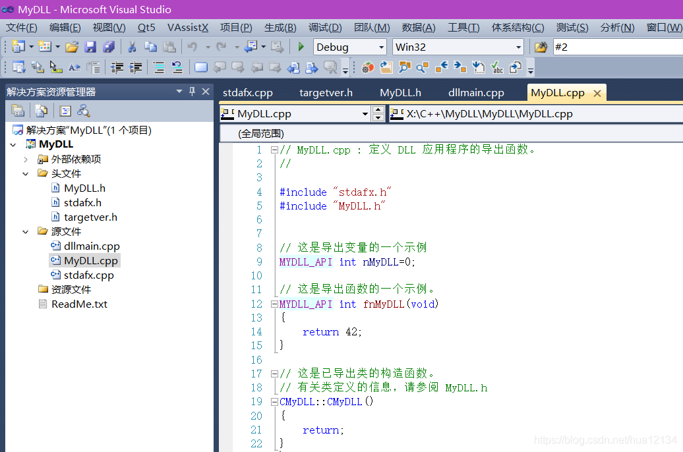Collapse the fnMyDLL function on line 12
This screenshot has width=683, height=452.
274,304
